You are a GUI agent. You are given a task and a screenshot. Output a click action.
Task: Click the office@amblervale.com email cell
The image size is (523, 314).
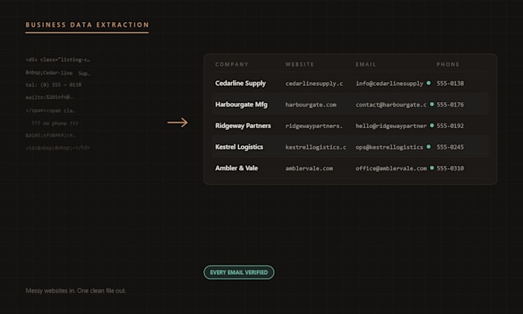(391, 168)
